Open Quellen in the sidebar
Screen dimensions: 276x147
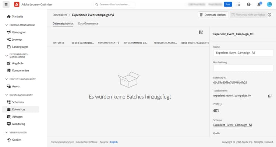pos(17,140)
